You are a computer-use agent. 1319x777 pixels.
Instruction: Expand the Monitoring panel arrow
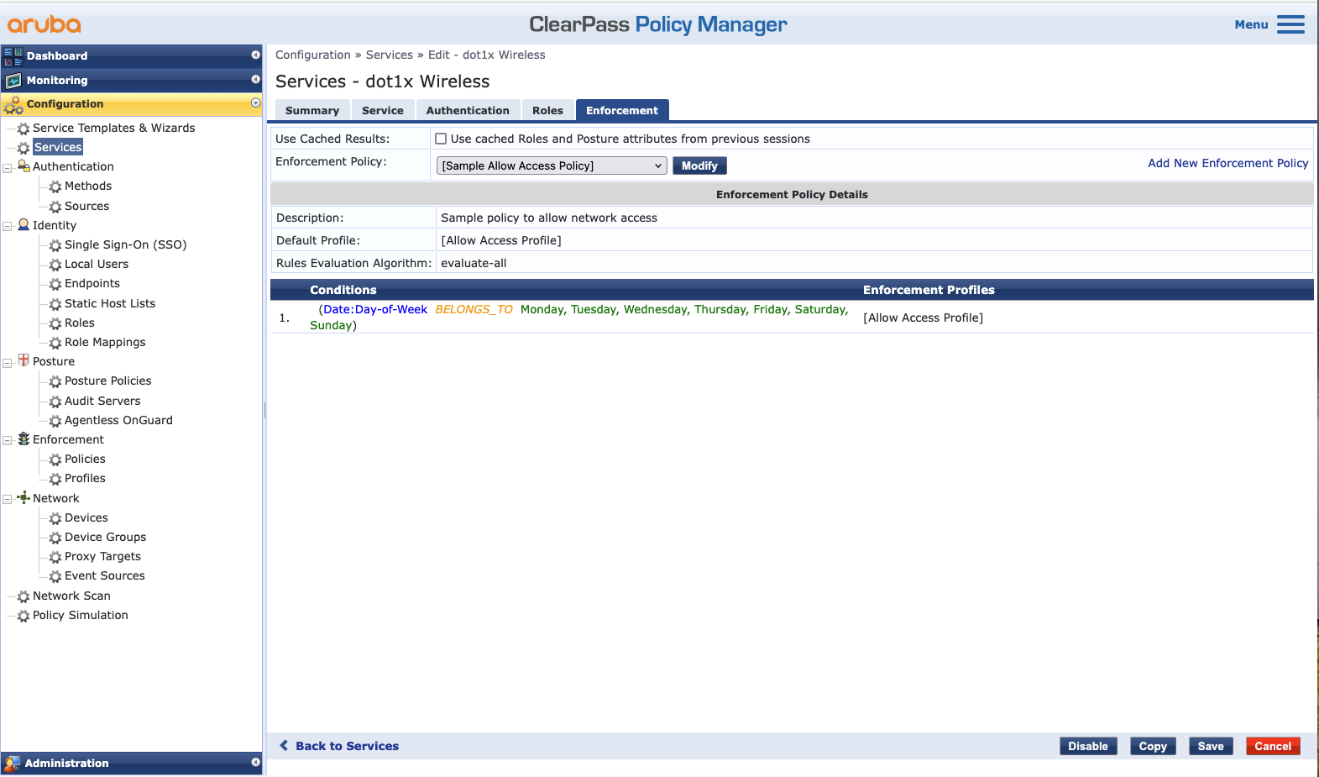[256, 79]
